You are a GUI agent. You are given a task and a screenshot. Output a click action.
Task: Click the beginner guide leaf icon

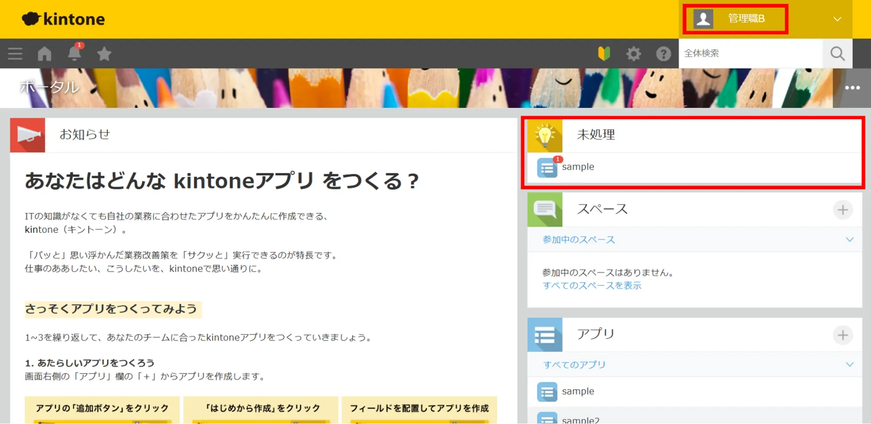click(x=604, y=54)
